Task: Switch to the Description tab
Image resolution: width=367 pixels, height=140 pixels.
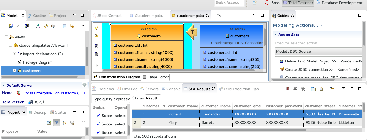Action: point(37,112)
